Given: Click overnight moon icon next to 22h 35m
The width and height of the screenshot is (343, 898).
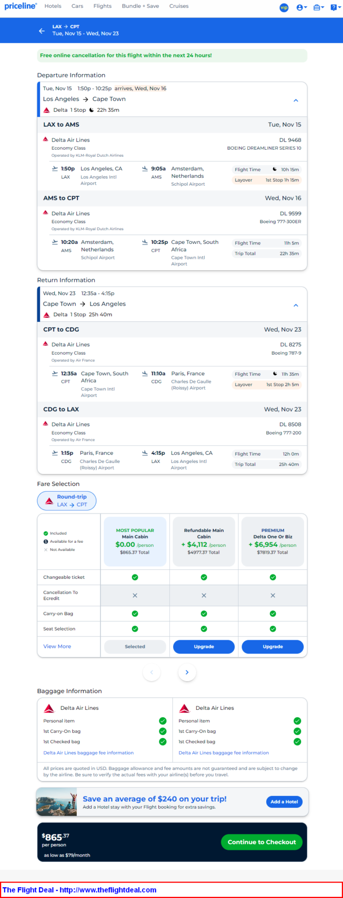Looking at the screenshot, I should (92, 110).
